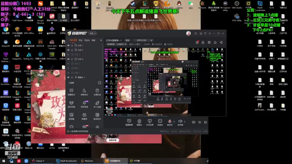Open the 弹幕助手 tool in toolbox
The image size is (292, 164).
[x=71, y=92]
